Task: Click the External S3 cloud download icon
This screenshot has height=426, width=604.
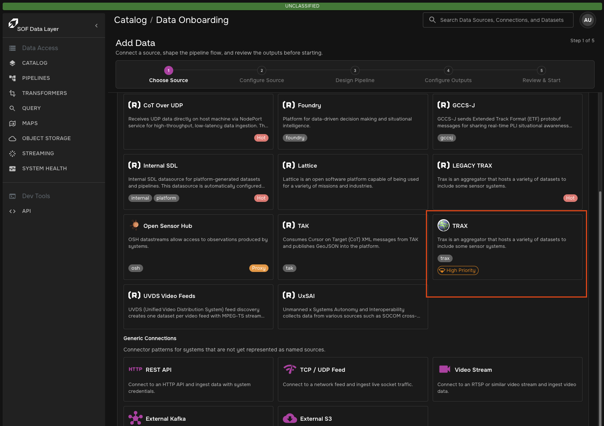Action: pos(290,418)
